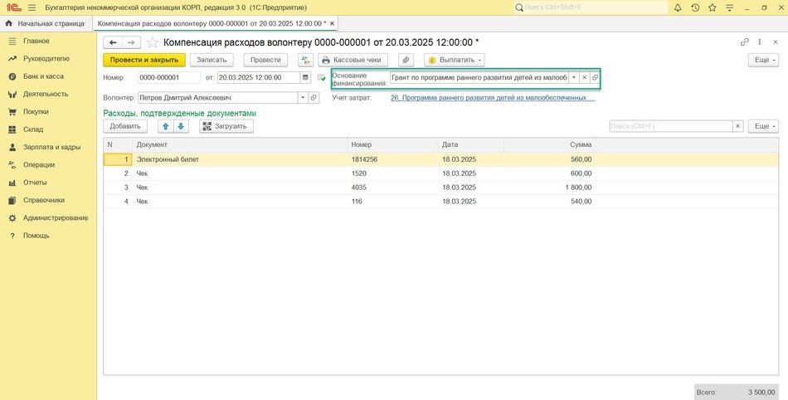Click into the Номер input field
The image size is (788, 400).
(168, 77)
